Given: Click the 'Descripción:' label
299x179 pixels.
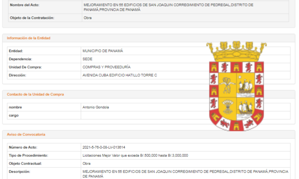Looking at the screenshot, I should point(19,172).
